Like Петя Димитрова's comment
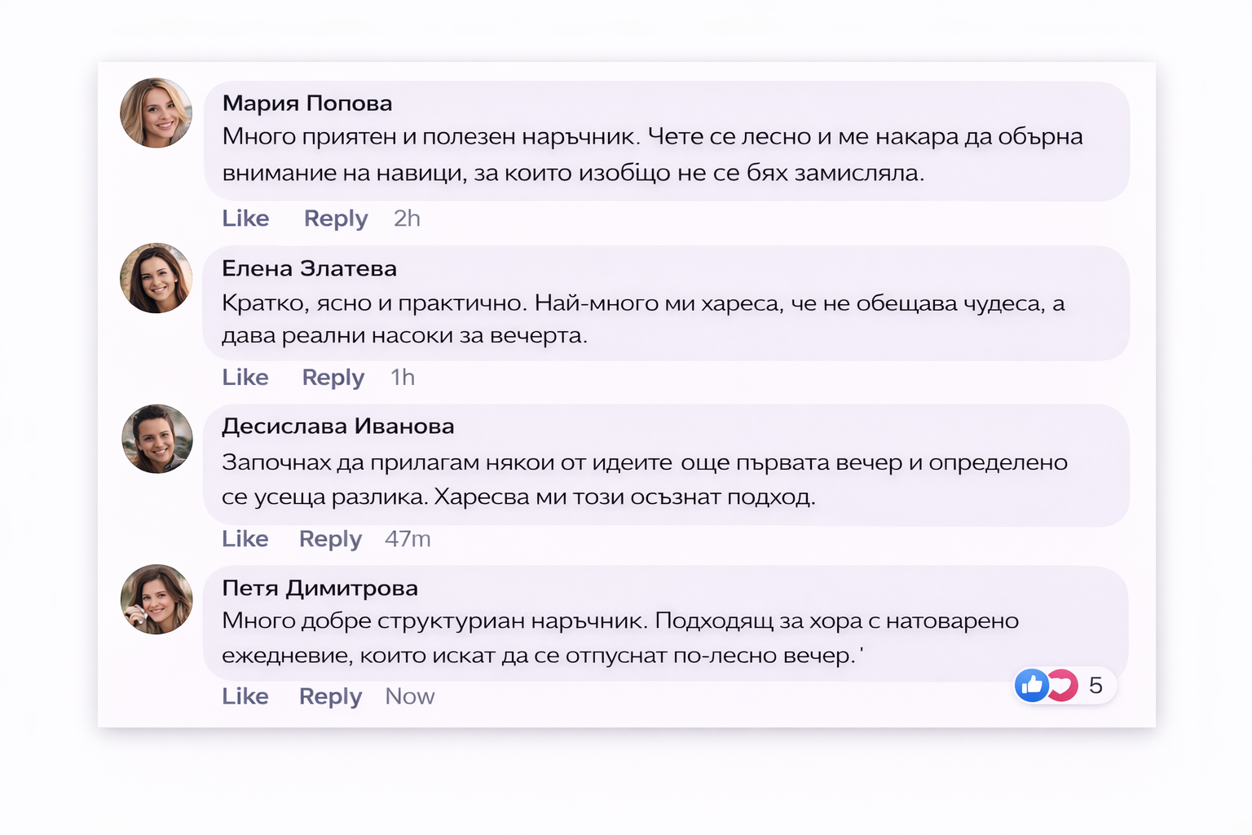The width and height of the screenshot is (1252, 835). (x=245, y=696)
